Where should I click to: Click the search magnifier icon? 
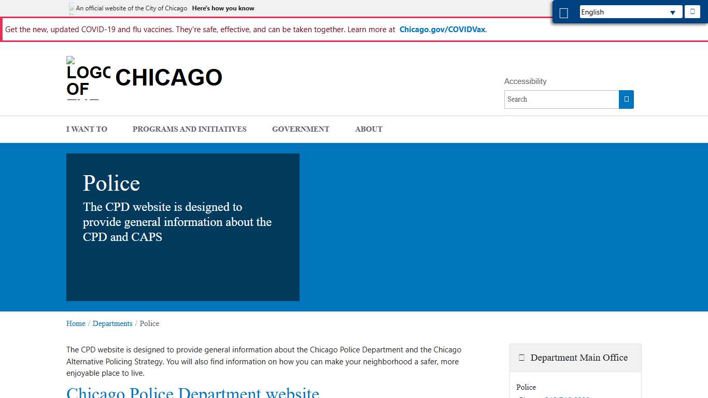pyautogui.click(x=626, y=99)
